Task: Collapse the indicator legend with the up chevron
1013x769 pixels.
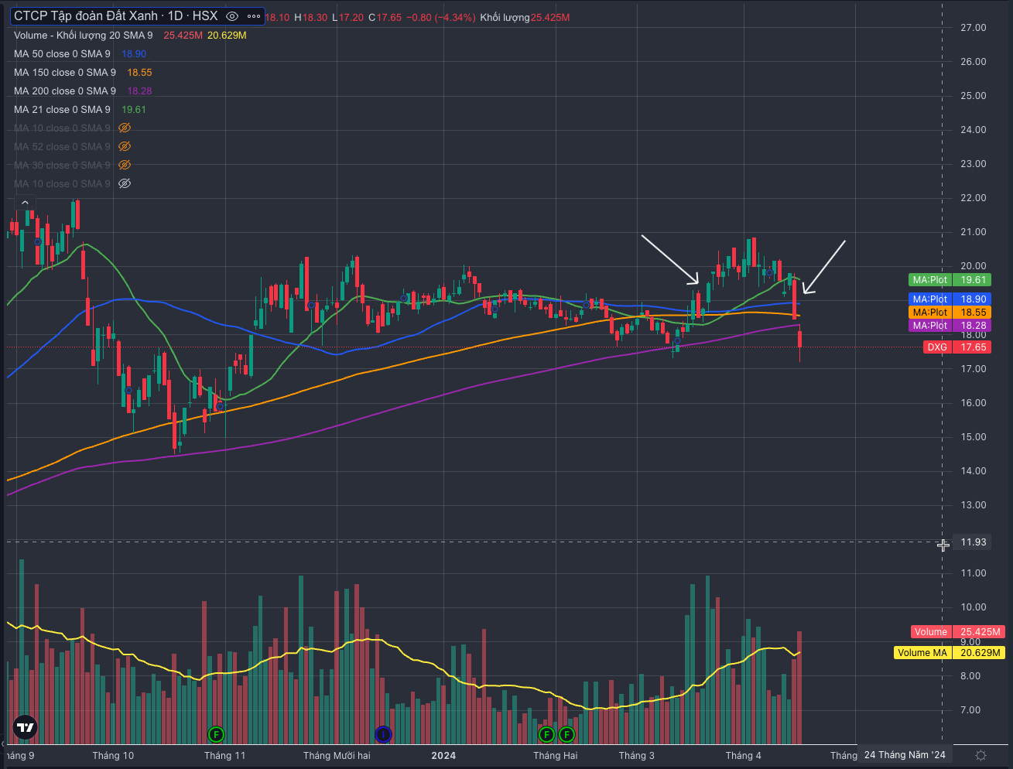Action: (25, 203)
